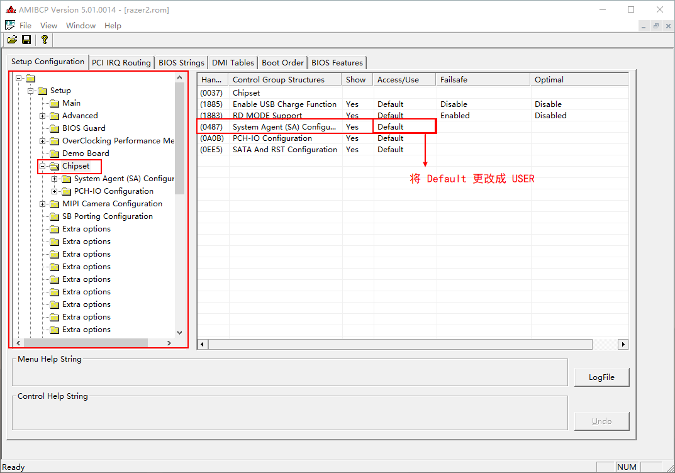The image size is (675, 473).
Task: Select SATA And RST Configuration row
Action: tap(413, 149)
